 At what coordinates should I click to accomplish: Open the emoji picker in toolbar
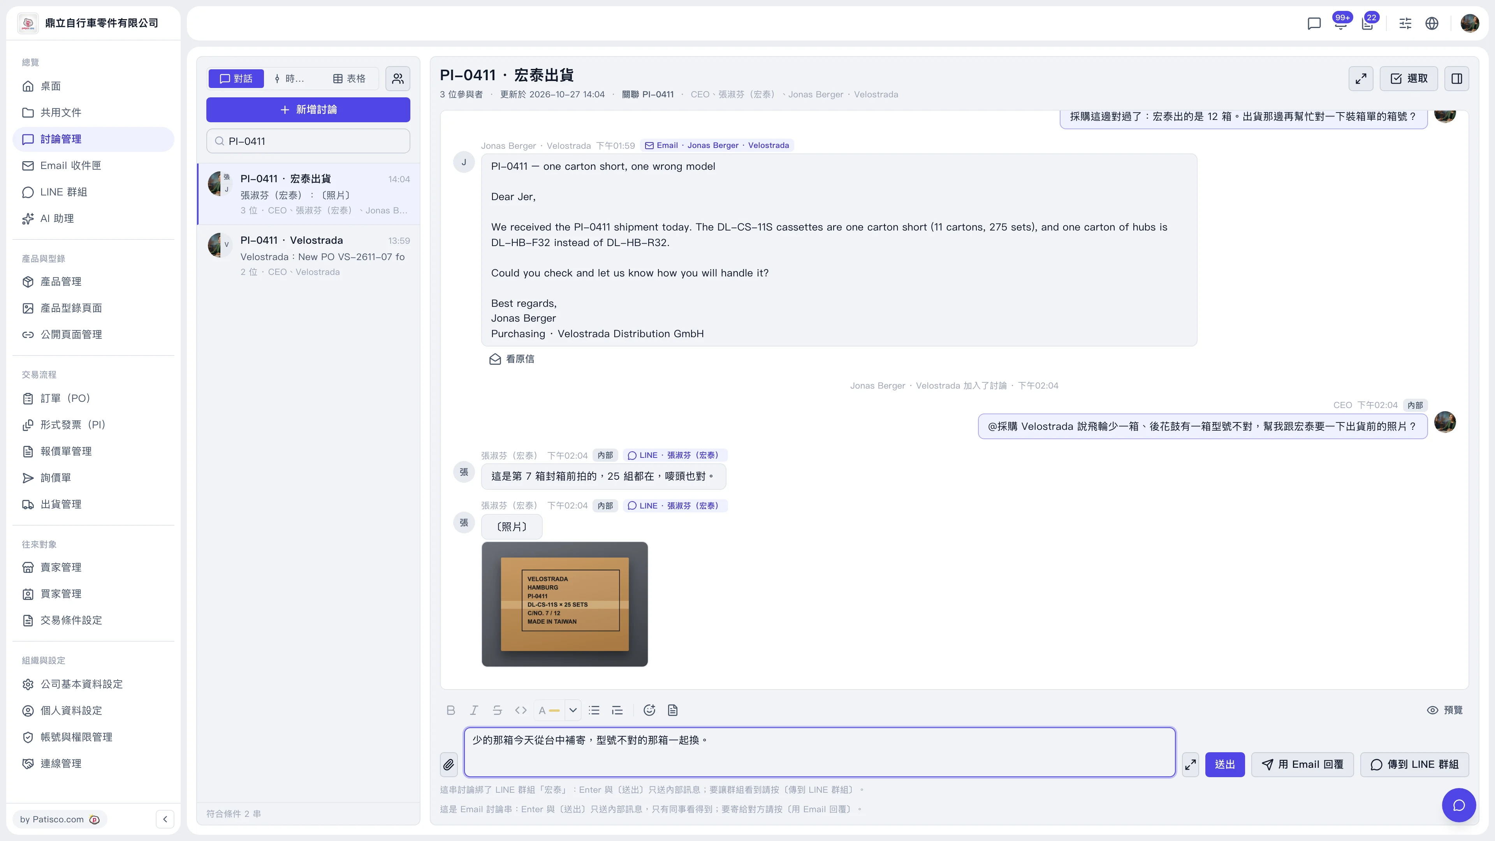click(x=649, y=710)
